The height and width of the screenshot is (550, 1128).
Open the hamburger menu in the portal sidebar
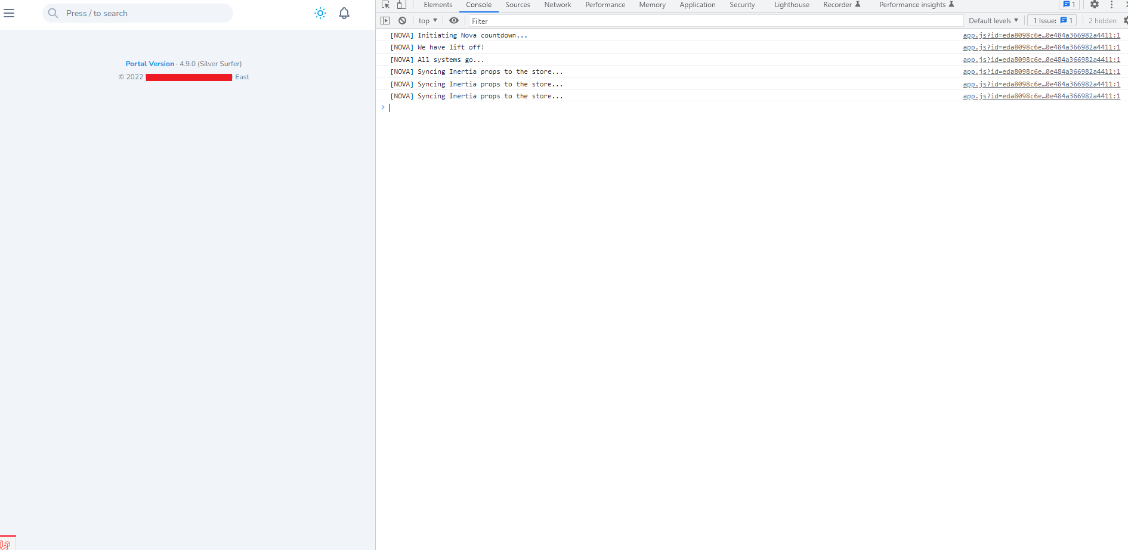[9, 13]
